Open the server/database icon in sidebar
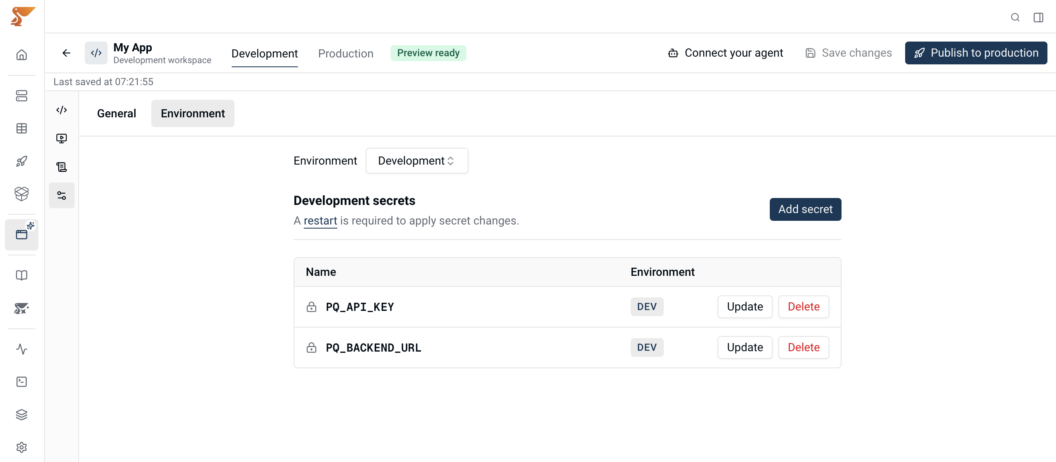The image size is (1056, 462). (x=22, y=95)
